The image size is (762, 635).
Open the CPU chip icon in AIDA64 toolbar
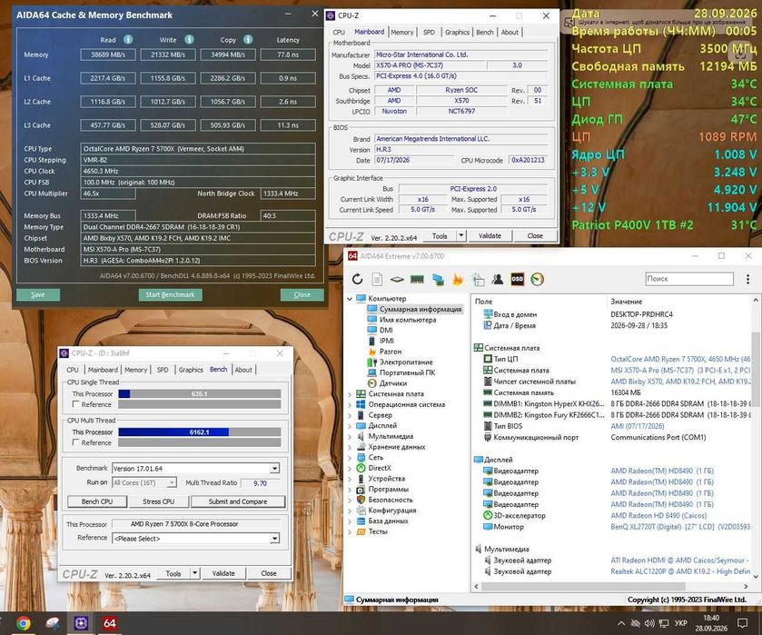[x=397, y=279]
